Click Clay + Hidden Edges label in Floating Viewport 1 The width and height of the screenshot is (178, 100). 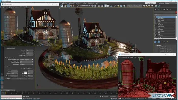pyautogui.click(x=139, y=57)
